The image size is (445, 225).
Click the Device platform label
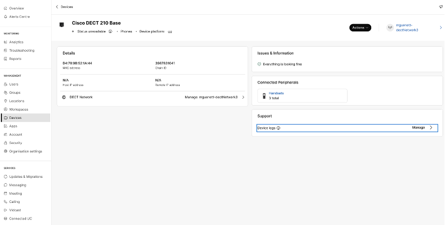pos(152,31)
